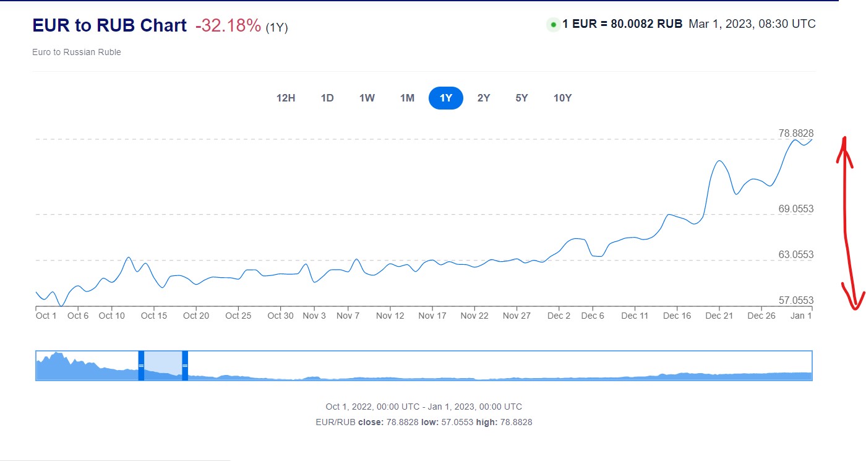Click the Dec 21 date label
The height and width of the screenshot is (461, 866).
point(719,316)
